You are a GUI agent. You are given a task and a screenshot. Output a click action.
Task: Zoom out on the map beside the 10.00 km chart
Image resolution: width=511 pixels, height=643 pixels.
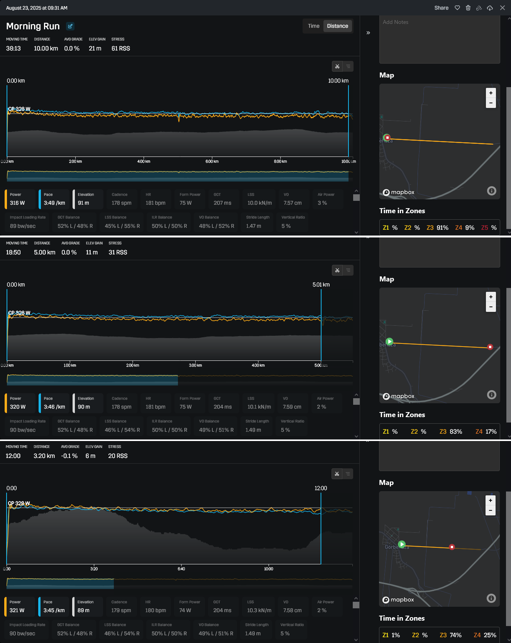(491, 103)
